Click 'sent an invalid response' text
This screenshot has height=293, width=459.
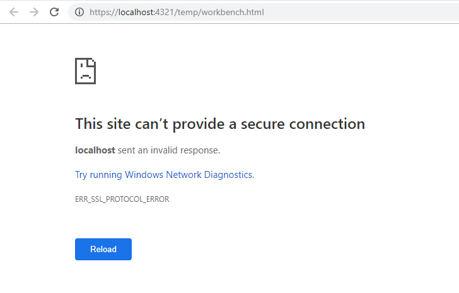tap(168, 150)
